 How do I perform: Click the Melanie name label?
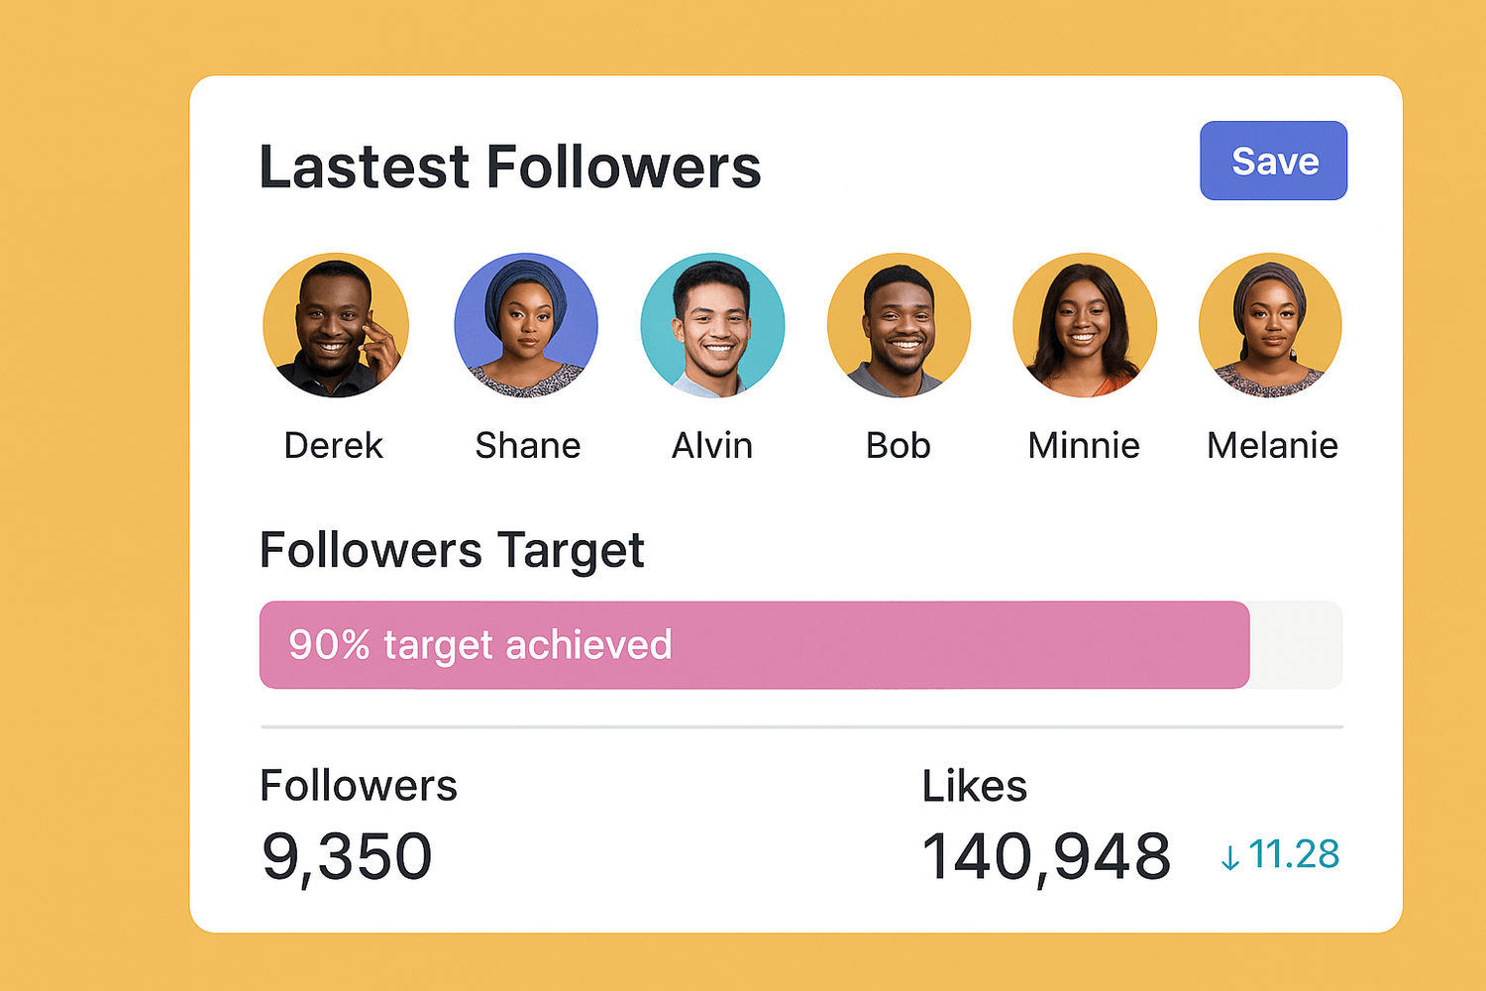[x=1272, y=446]
